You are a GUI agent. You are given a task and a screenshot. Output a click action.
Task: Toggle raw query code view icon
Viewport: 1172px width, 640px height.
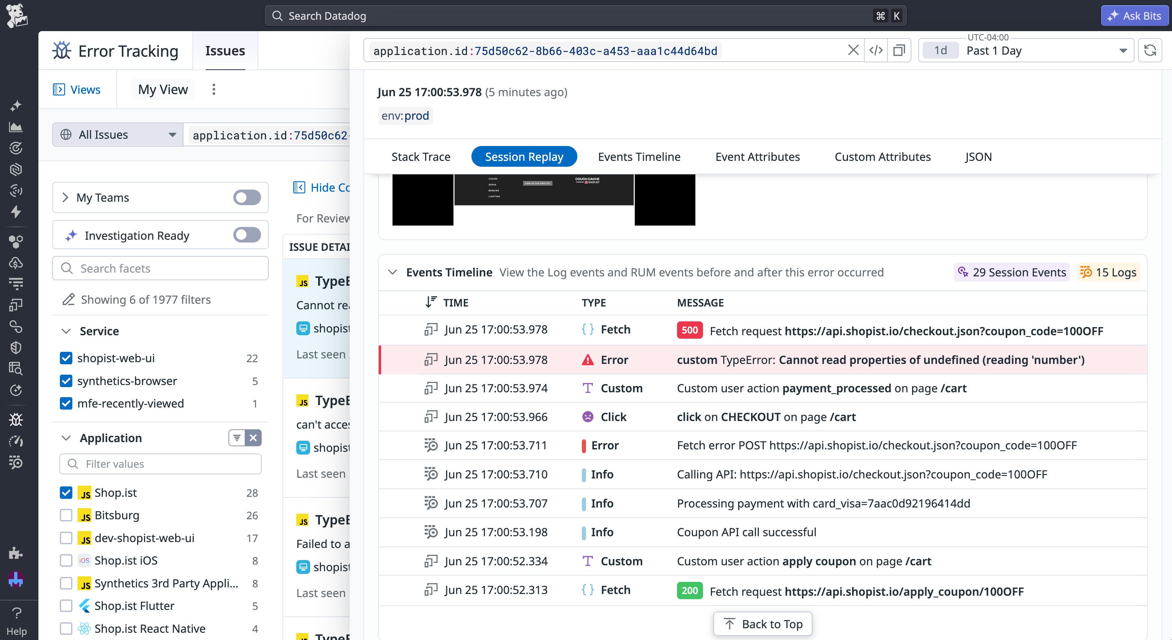tap(876, 50)
